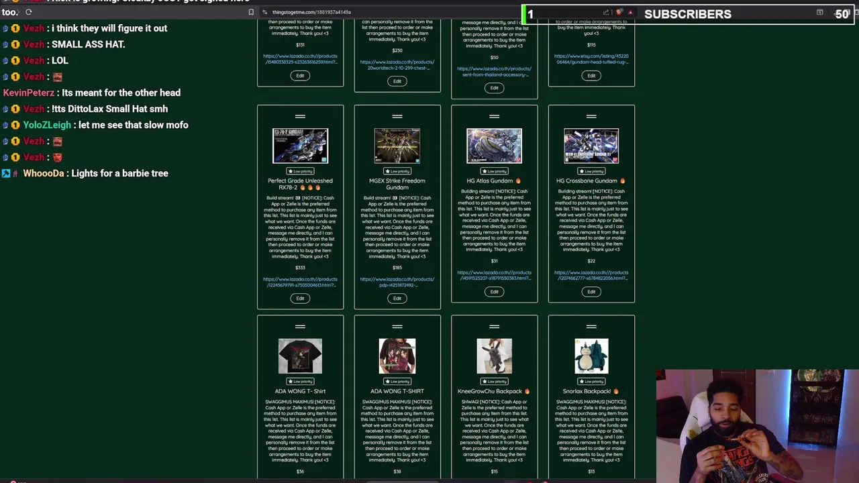Viewport: 859px width, 483px height.
Task: Open the KneeGrowChu Backpack image
Action: pos(494,356)
